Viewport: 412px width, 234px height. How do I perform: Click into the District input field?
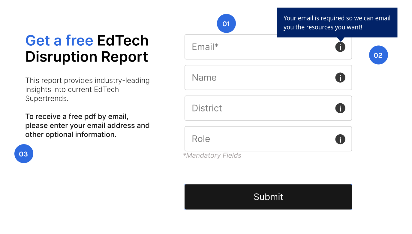268,108
